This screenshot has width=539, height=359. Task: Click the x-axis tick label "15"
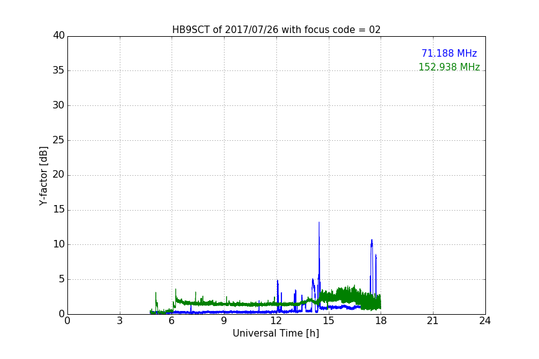(x=328, y=321)
